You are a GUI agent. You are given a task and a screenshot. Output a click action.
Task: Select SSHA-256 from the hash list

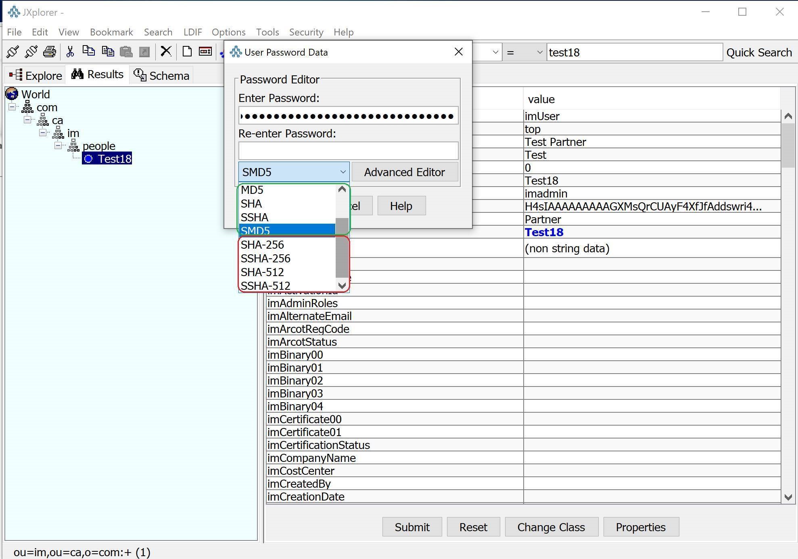265,258
